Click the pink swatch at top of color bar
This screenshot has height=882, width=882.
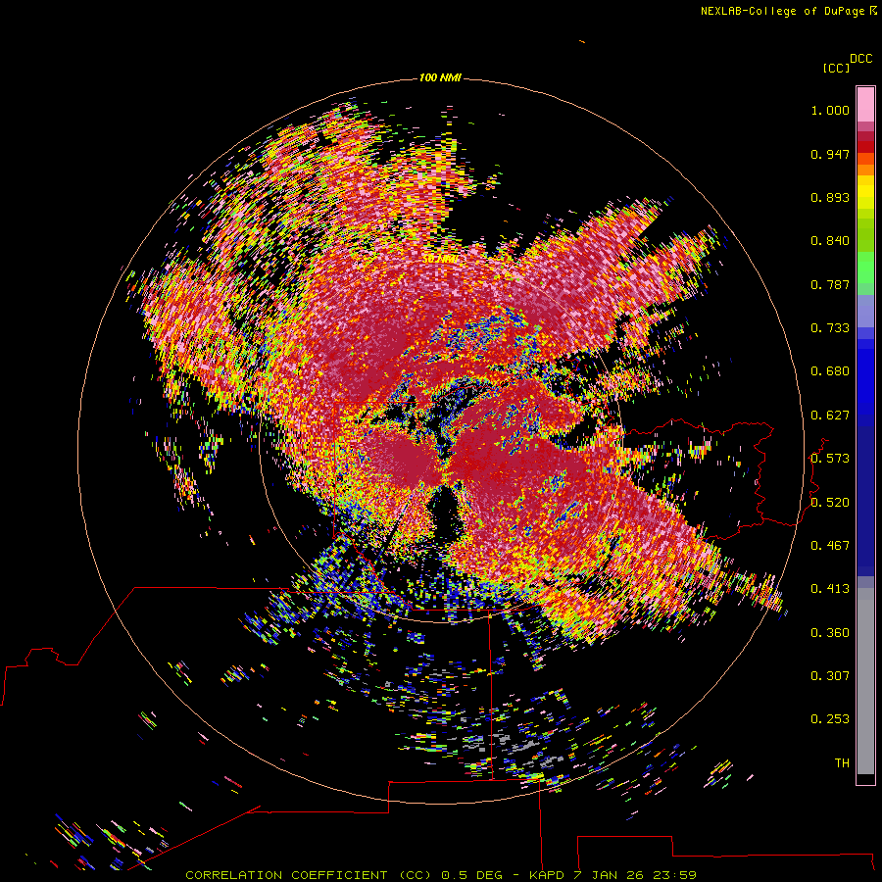click(x=865, y=105)
